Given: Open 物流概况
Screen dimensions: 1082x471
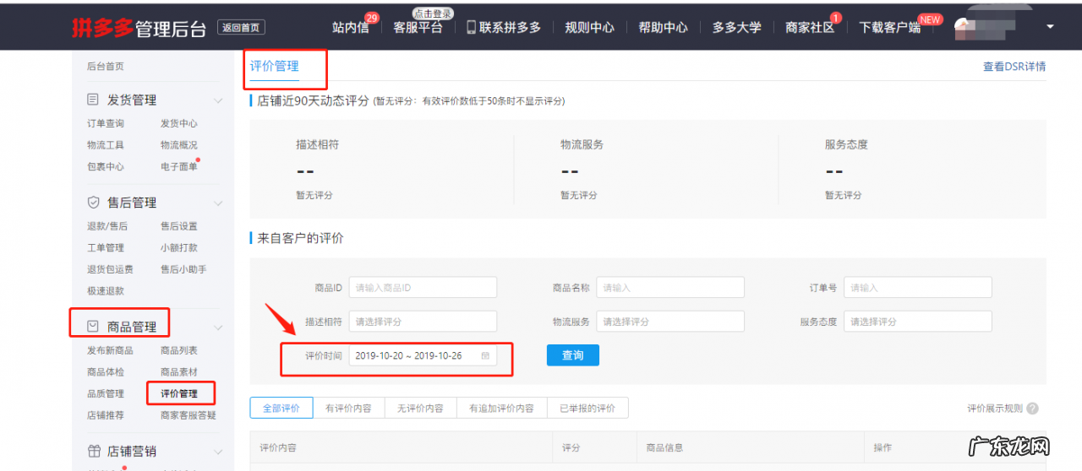Looking at the screenshot, I should click(x=179, y=145).
